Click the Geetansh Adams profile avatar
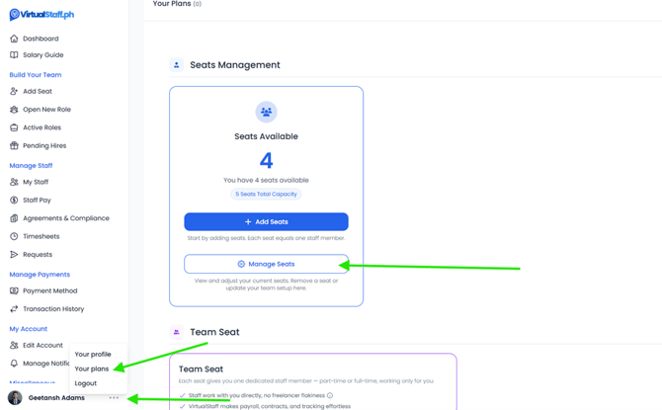 (15, 398)
